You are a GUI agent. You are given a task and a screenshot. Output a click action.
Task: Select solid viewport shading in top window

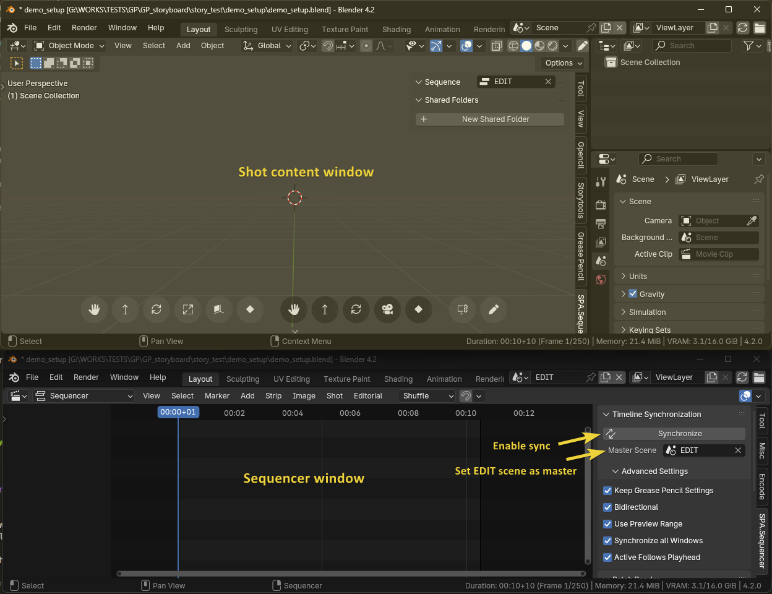[526, 46]
